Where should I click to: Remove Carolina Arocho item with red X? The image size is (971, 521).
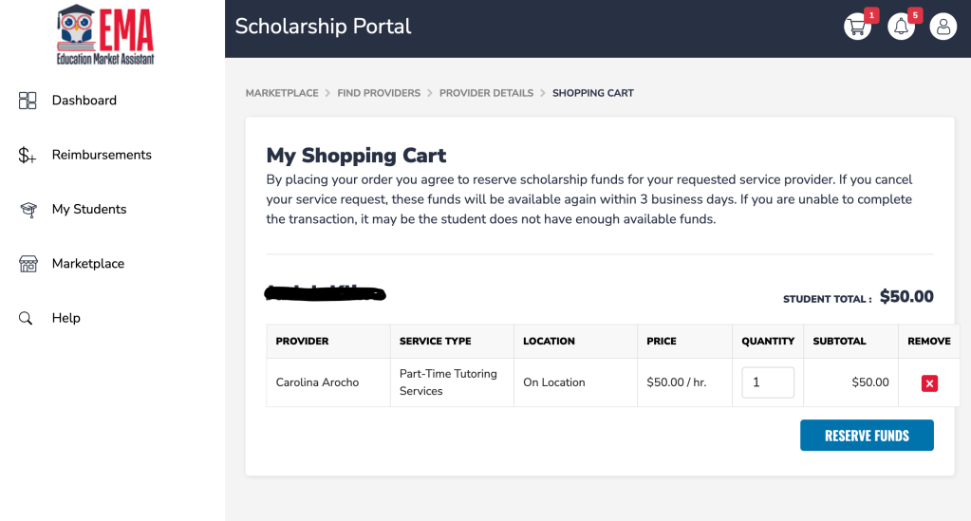[929, 383]
